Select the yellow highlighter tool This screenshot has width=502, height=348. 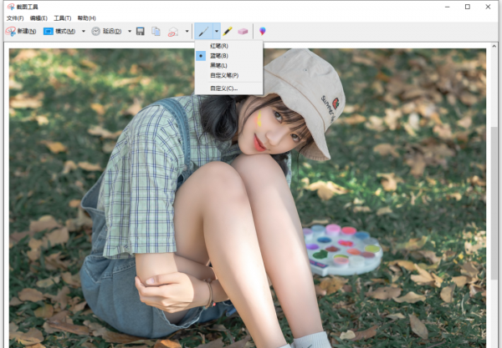point(228,31)
